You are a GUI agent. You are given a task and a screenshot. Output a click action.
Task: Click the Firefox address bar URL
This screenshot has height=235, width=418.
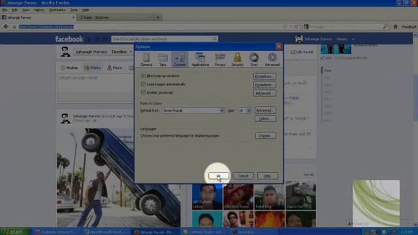pos(46,27)
